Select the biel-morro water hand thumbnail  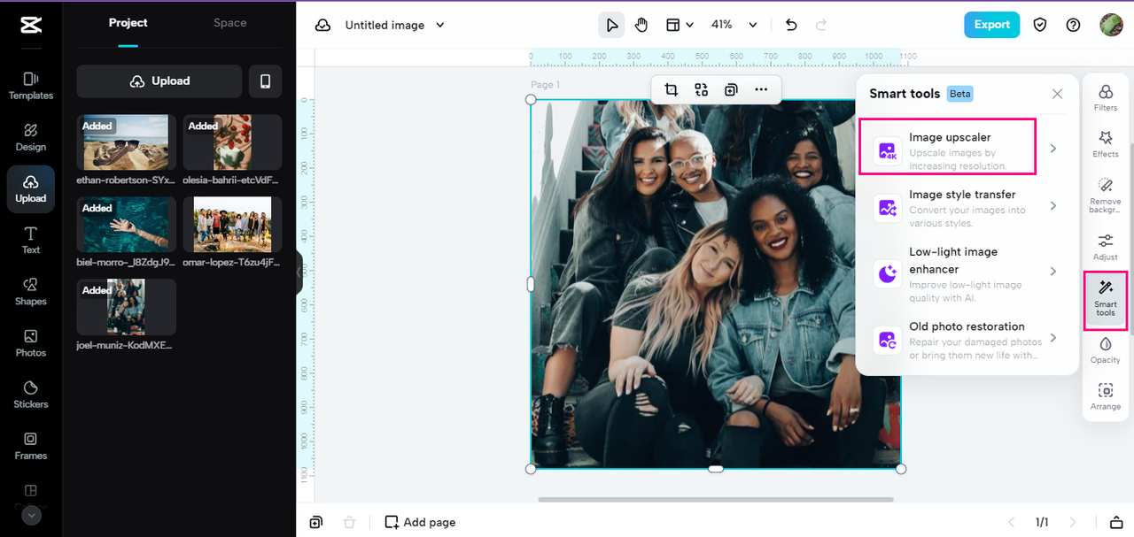click(x=126, y=224)
